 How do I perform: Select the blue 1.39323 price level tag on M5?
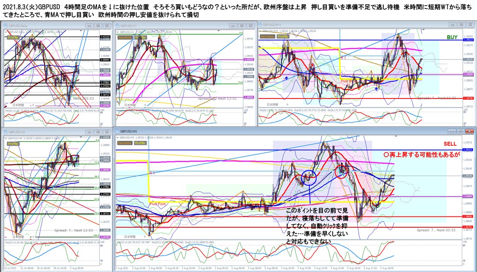[x=467, y=150]
